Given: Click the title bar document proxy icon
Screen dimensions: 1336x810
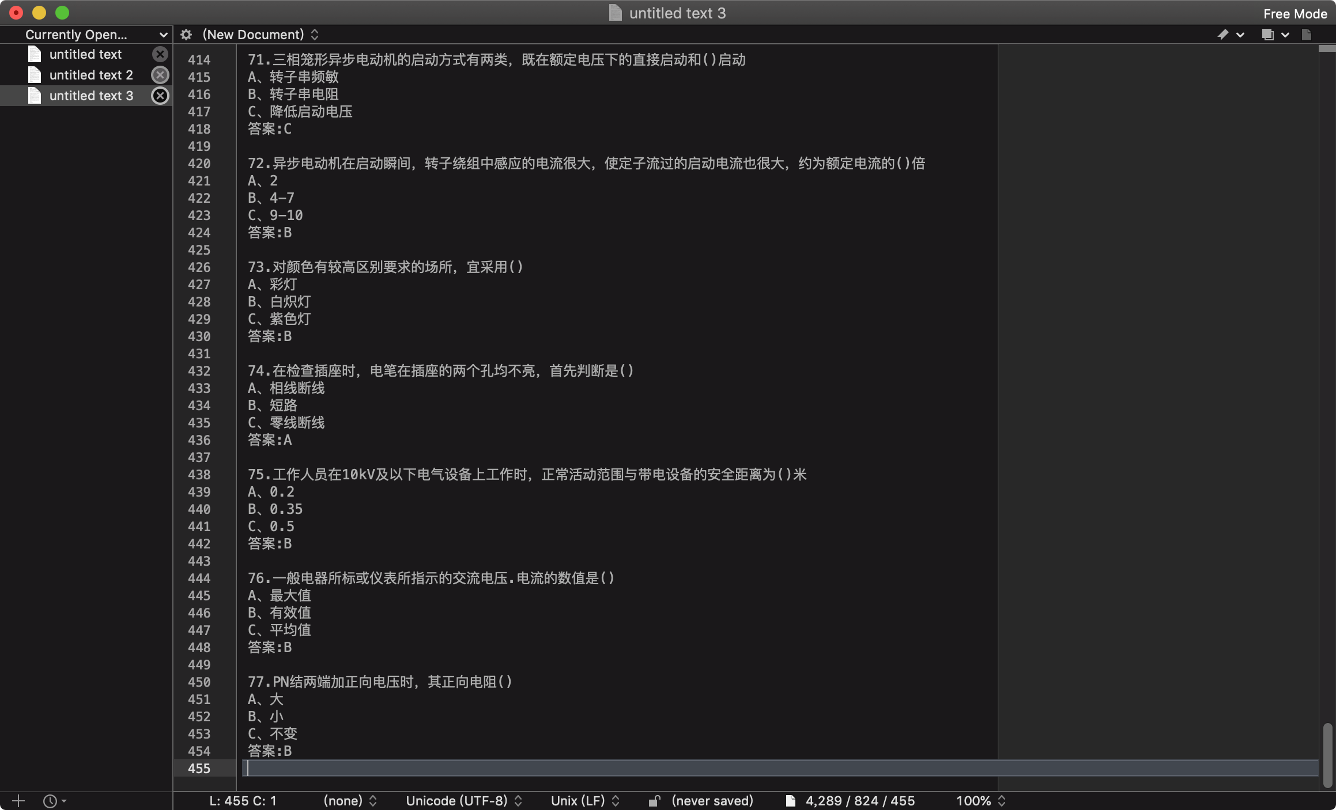Looking at the screenshot, I should (x=615, y=13).
